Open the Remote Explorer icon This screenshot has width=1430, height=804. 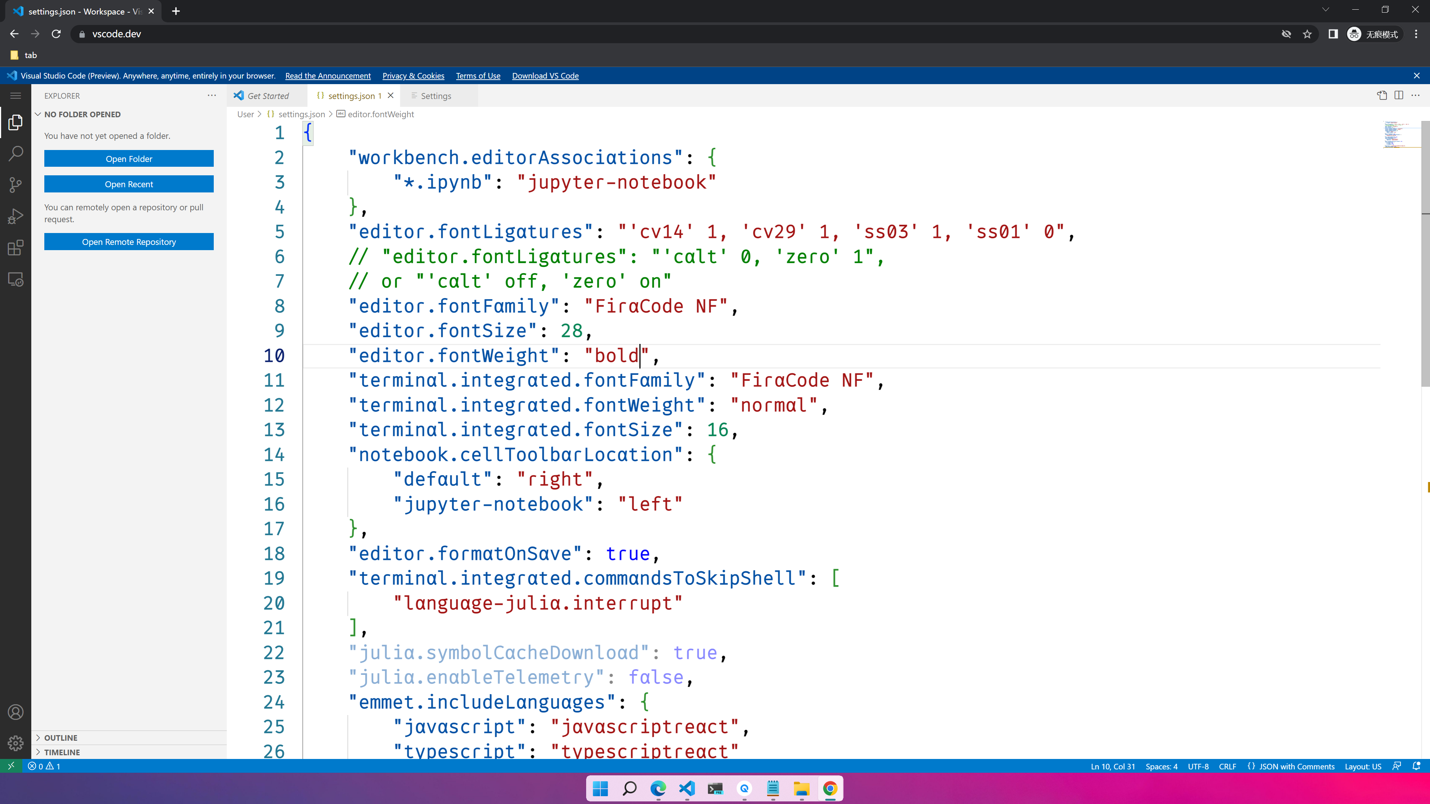click(x=15, y=280)
